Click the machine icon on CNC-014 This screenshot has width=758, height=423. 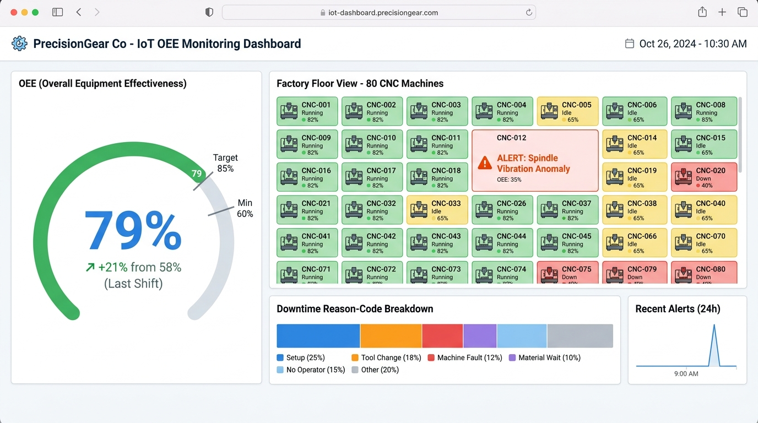[615, 145]
